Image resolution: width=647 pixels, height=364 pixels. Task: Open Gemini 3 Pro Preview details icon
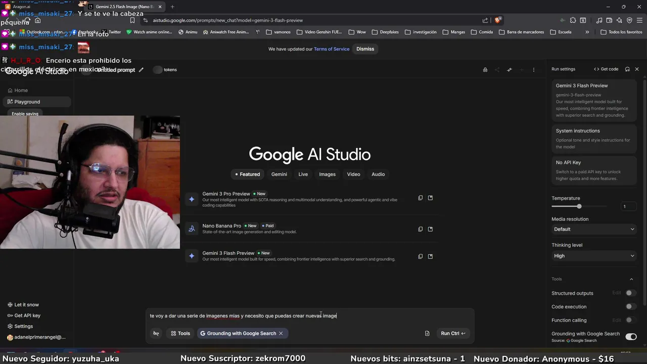tap(431, 198)
